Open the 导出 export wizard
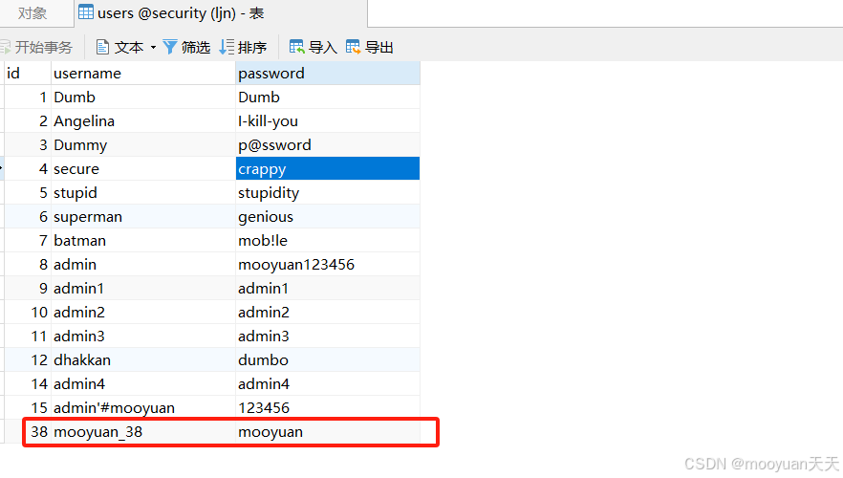The height and width of the screenshot is (478, 843). (x=370, y=47)
